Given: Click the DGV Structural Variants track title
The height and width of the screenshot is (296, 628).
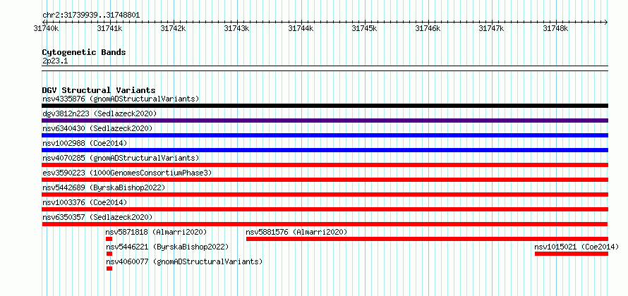Looking at the screenshot, I should (x=99, y=90).
